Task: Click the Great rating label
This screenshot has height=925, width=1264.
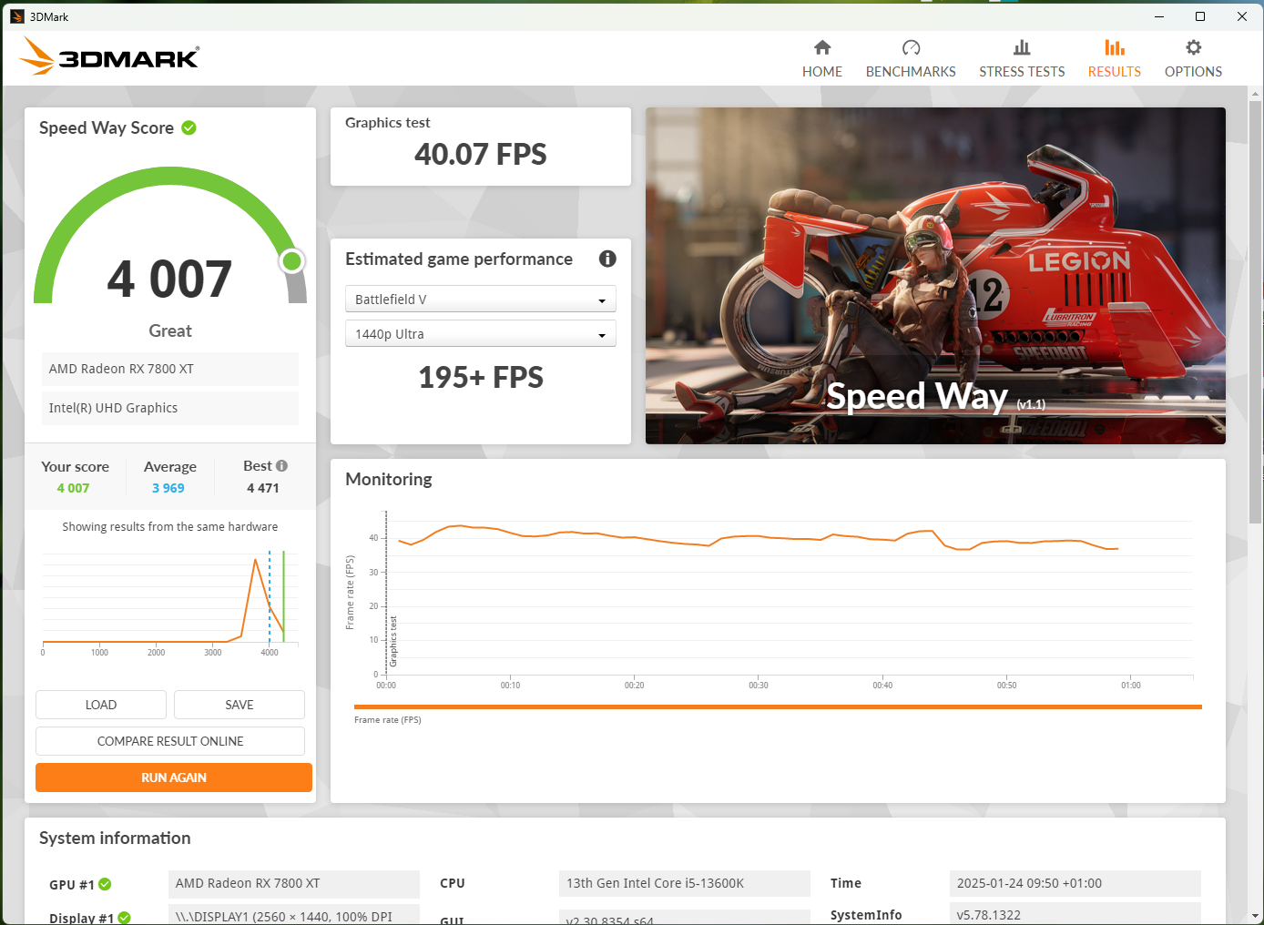Action: click(x=170, y=330)
